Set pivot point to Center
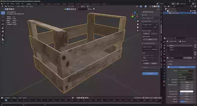Screen dimensions: 197x106 coord(146,63)
